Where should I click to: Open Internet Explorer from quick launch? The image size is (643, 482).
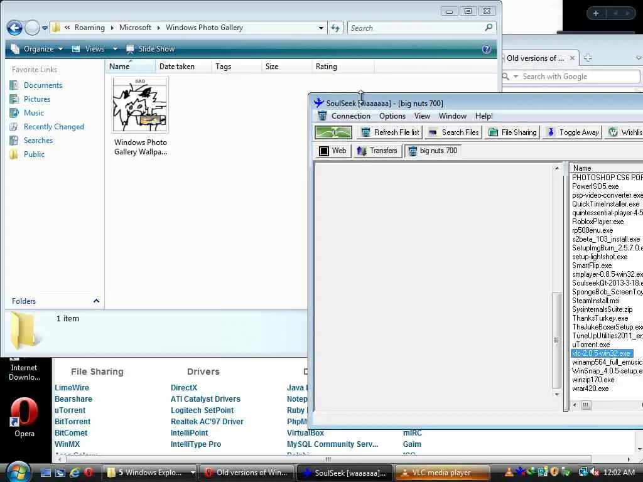[74, 473]
